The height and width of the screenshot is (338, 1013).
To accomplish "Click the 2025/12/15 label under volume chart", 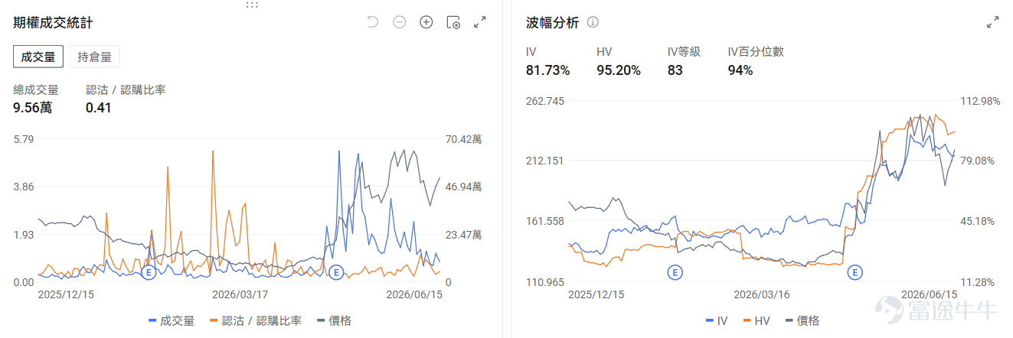I will (66, 294).
